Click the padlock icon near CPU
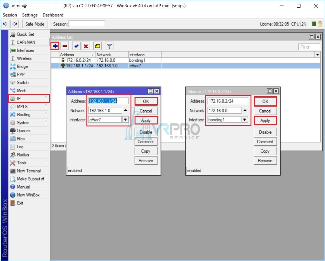 coord(320,24)
